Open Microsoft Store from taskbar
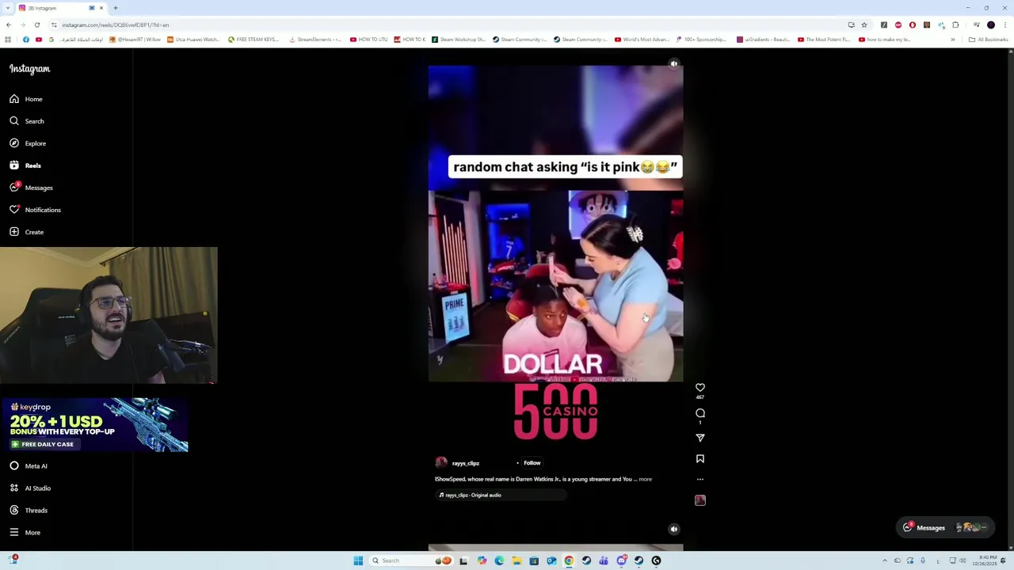 click(x=534, y=560)
